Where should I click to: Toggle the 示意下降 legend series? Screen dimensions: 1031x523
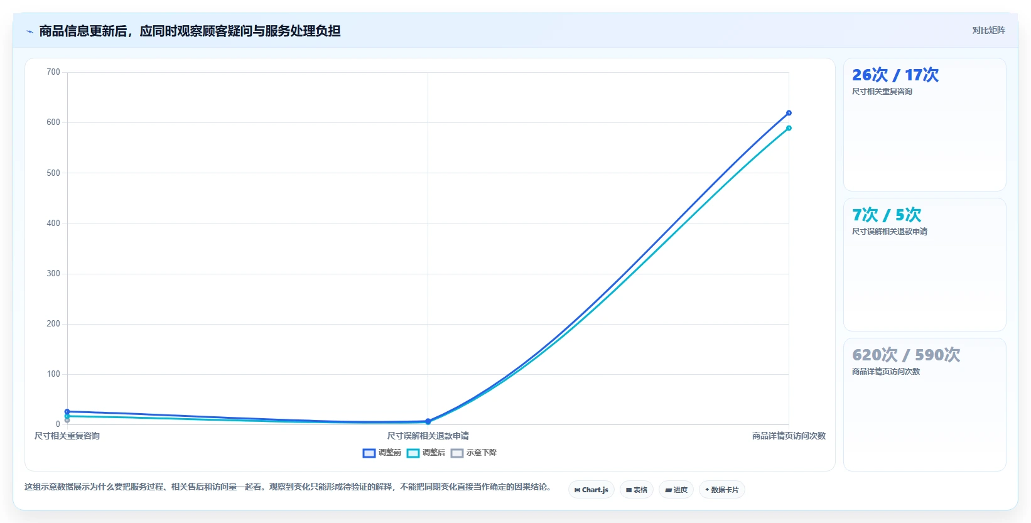click(x=473, y=453)
